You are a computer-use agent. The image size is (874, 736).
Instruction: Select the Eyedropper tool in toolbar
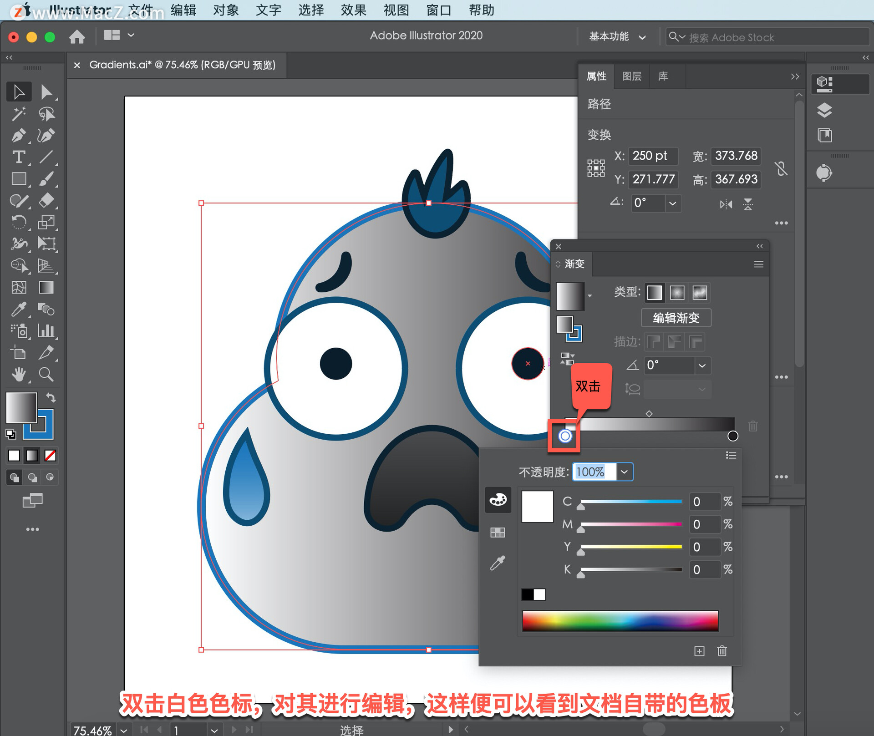[x=18, y=310]
